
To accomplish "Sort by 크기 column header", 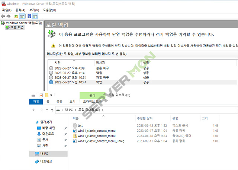I will pyautogui.click(x=205, y=118).
